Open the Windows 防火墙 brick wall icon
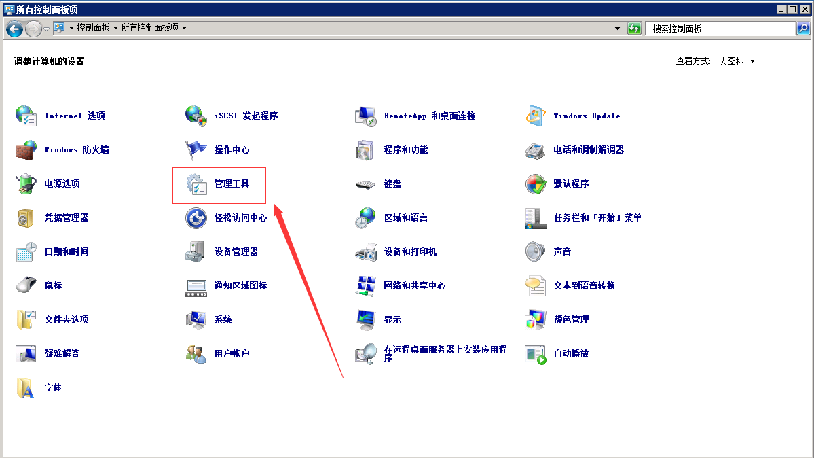Image resolution: width=814 pixels, height=458 pixels. [25, 149]
